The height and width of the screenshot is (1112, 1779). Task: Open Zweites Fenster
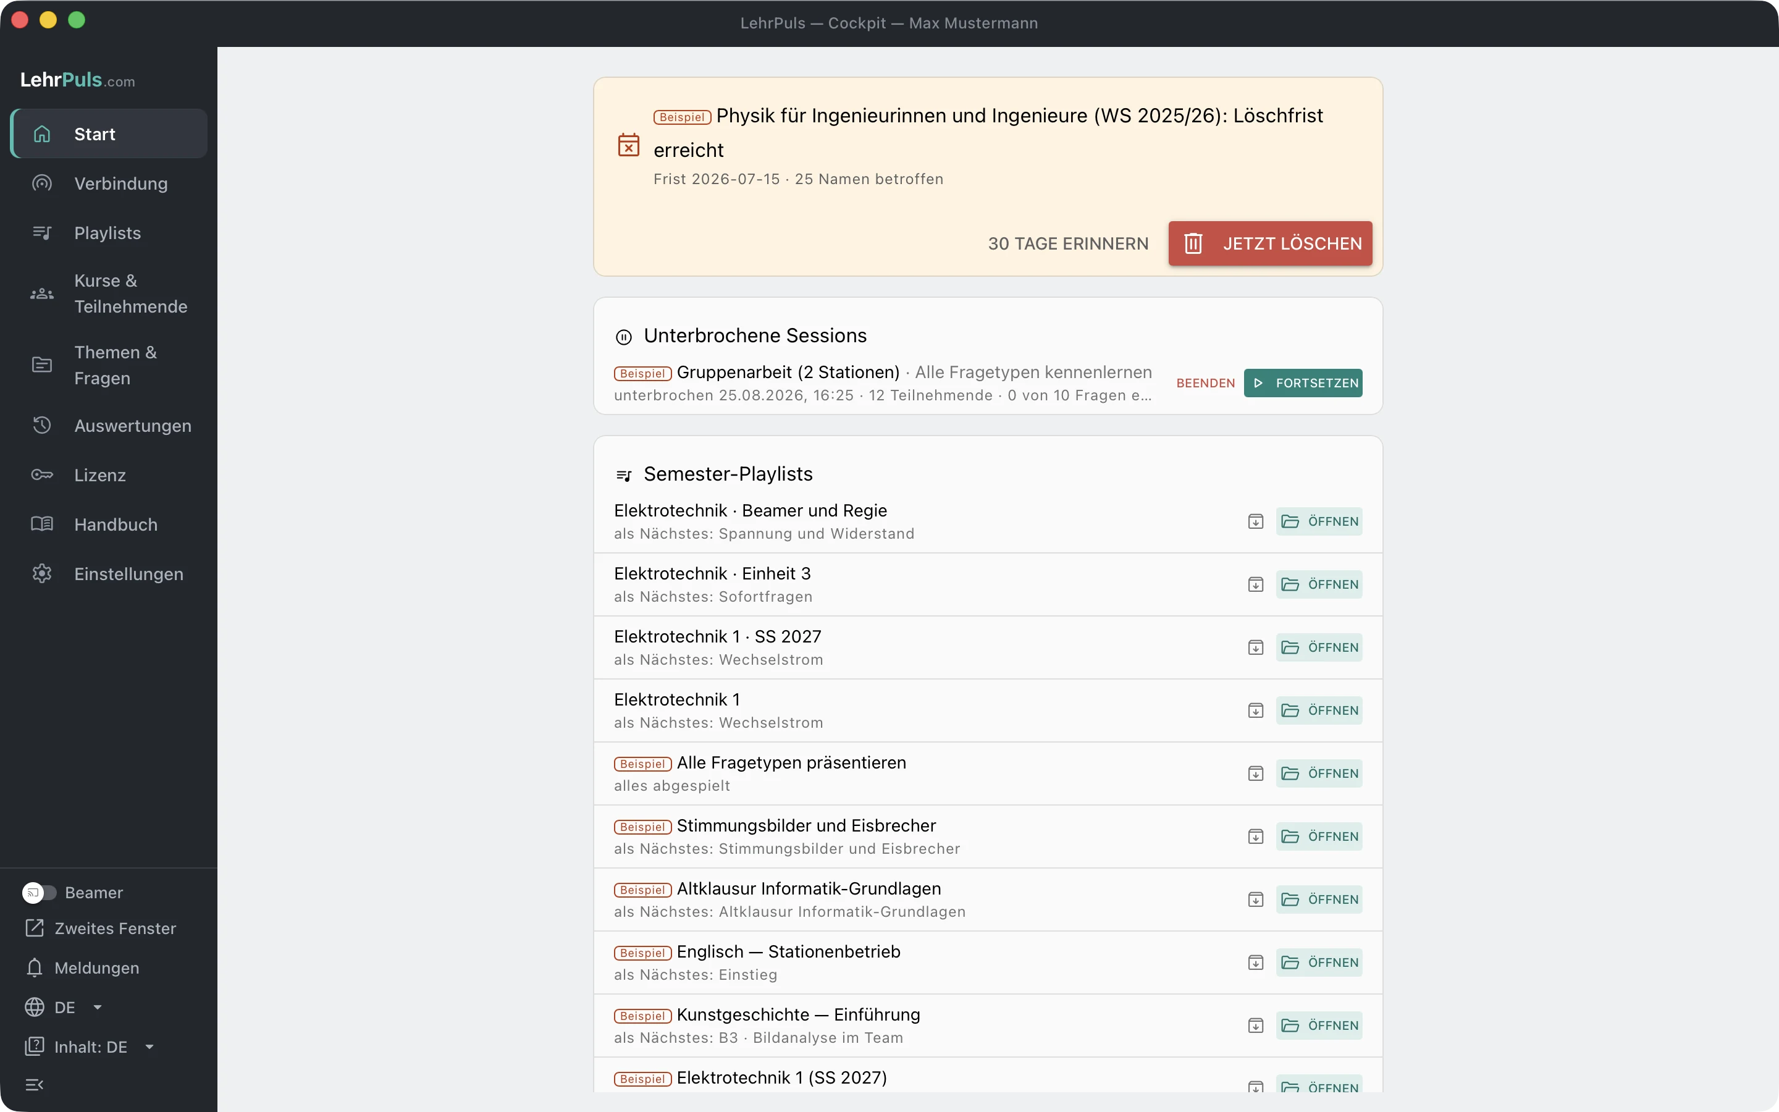click(x=101, y=928)
